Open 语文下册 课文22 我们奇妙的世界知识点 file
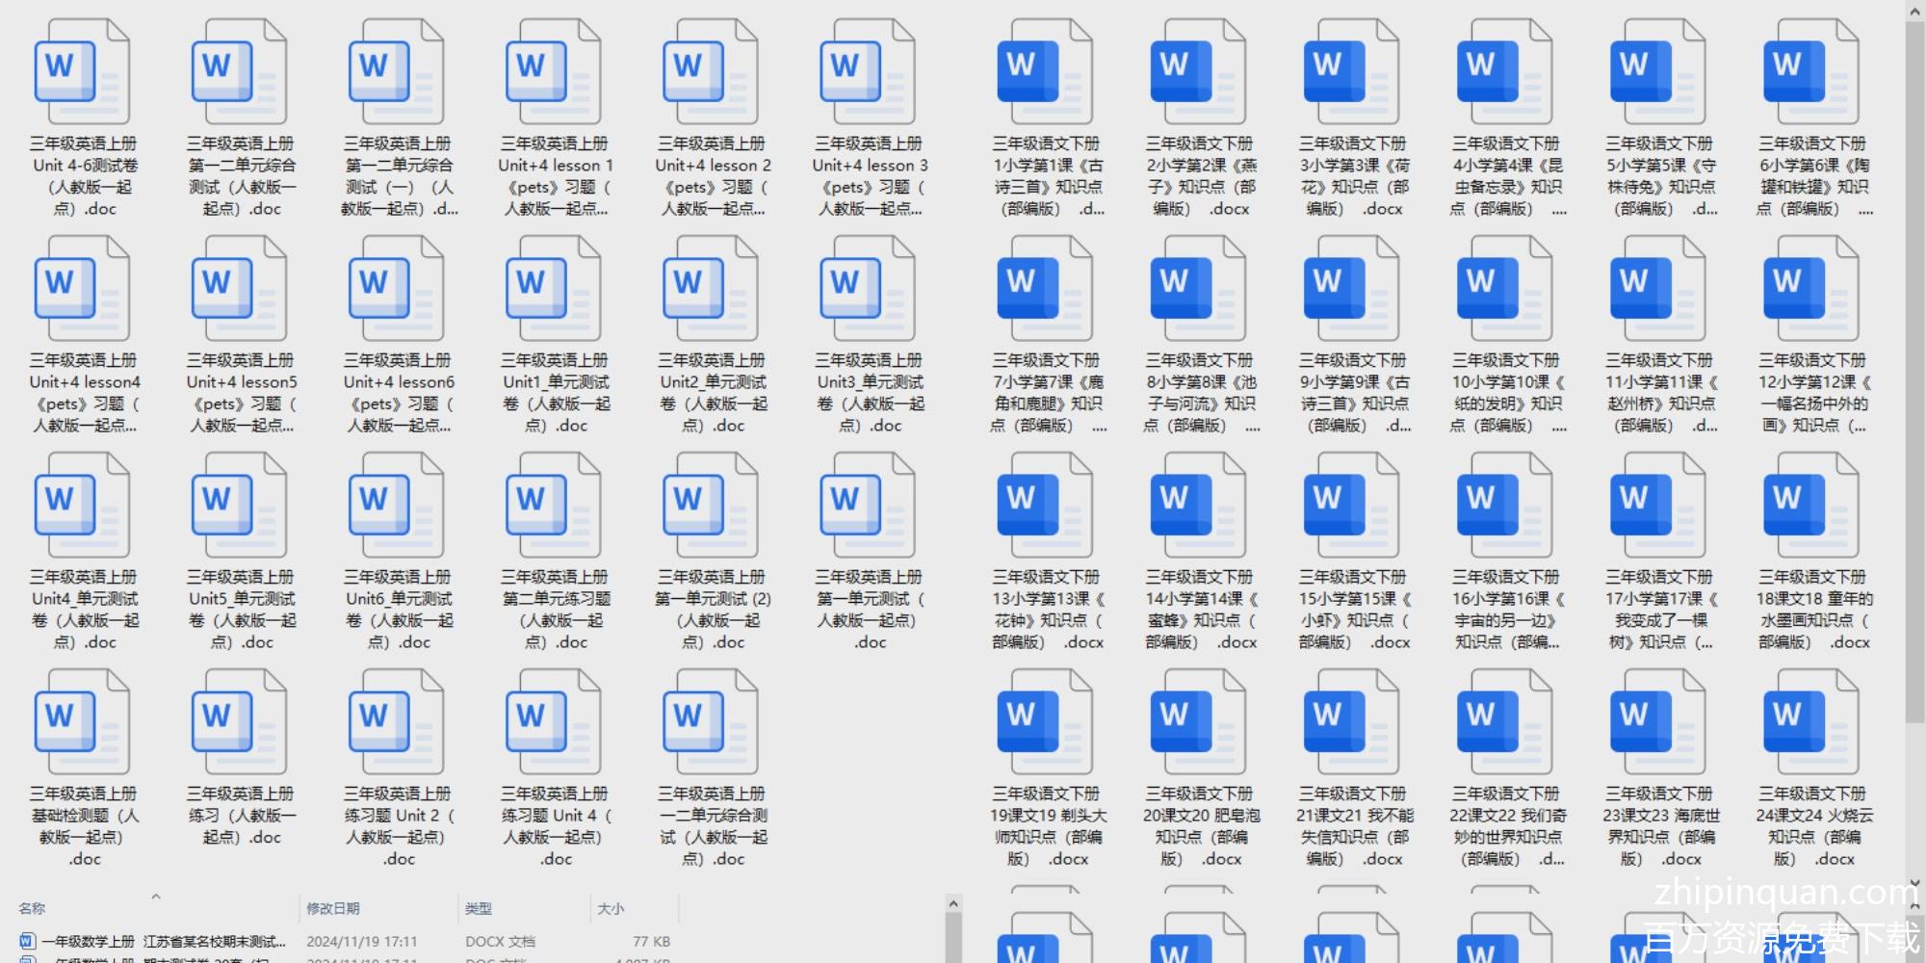 (x=1504, y=721)
